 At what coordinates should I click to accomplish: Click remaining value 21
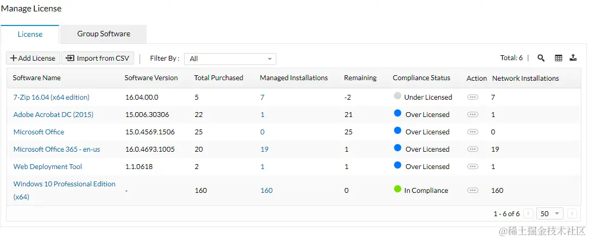pyautogui.click(x=348, y=114)
